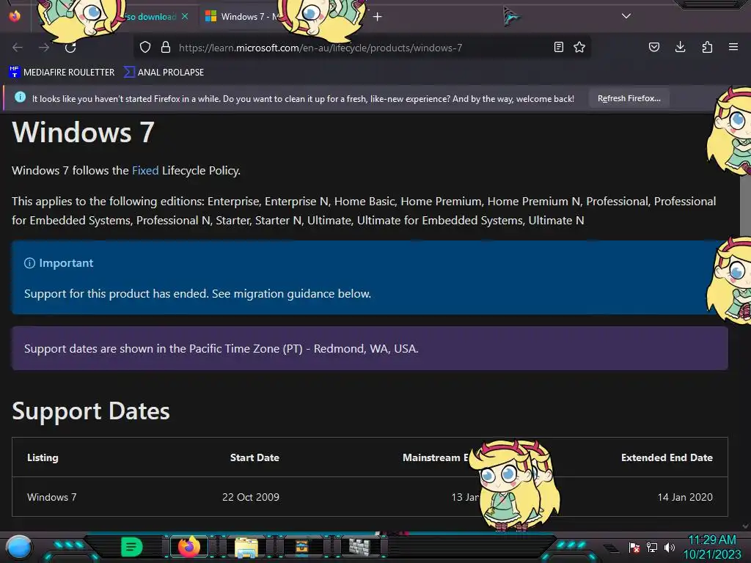This screenshot has height=563, width=751.
Task: Open the list all tabs chevron
Action: click(x=626, y=16)
